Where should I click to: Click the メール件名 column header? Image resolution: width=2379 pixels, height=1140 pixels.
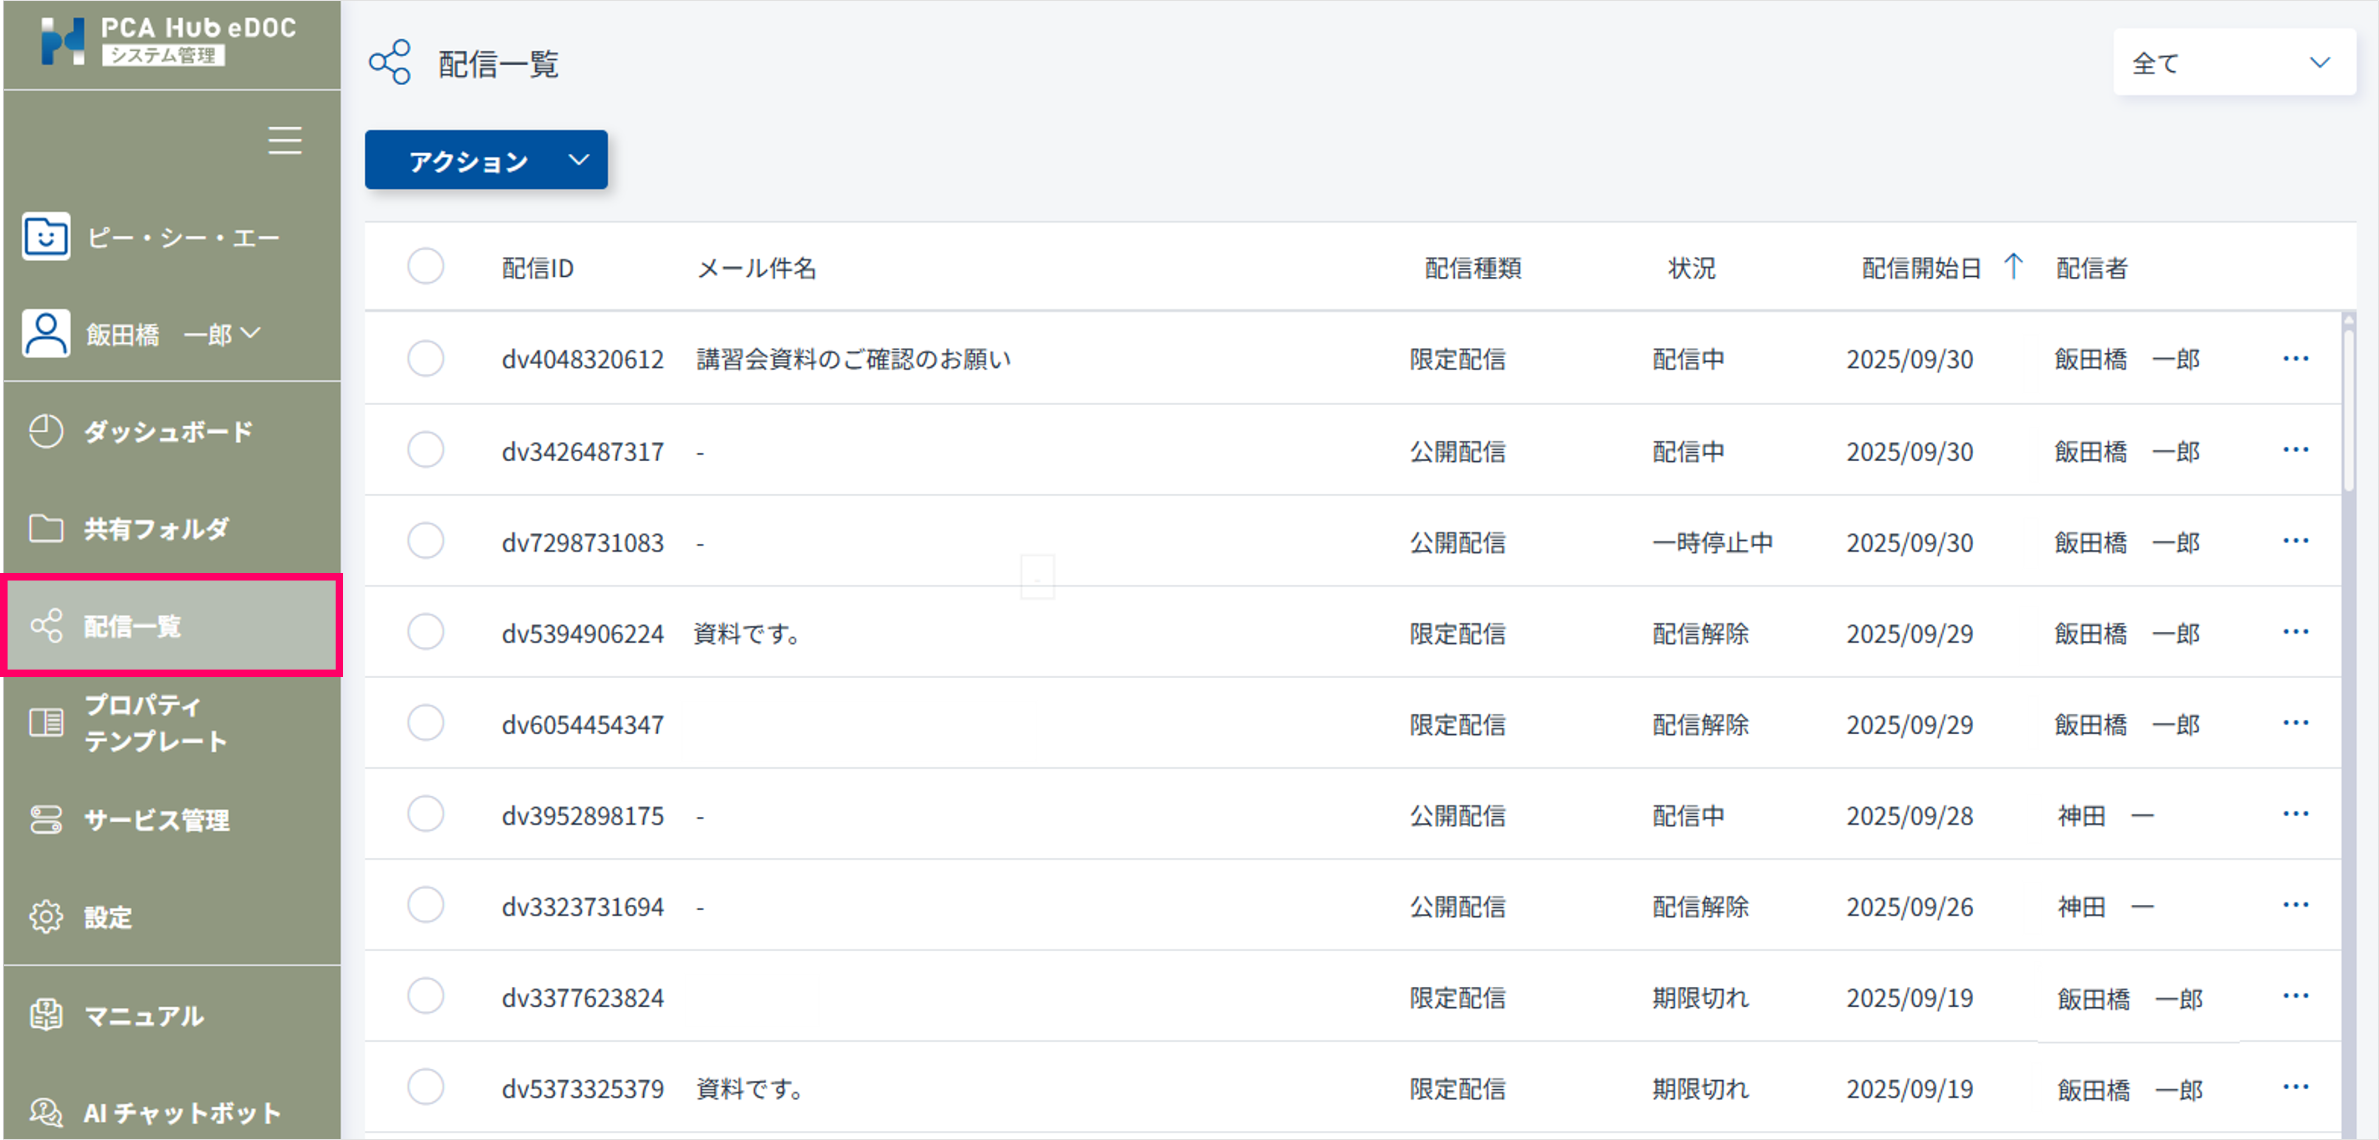(756, 268)
